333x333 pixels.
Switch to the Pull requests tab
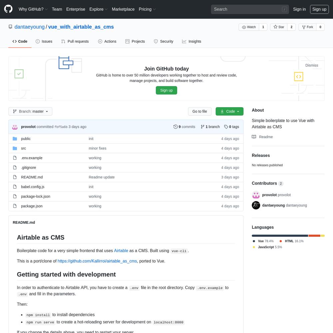[75, 41]
